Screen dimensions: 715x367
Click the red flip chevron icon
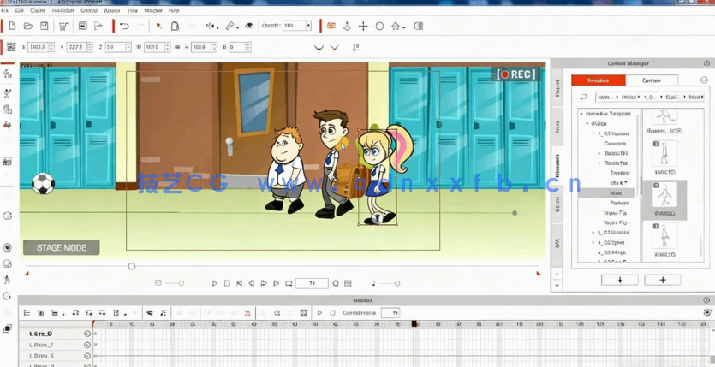(x=335, y=47)
